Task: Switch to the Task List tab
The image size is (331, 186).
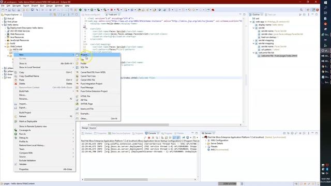Action: [270, 14]
